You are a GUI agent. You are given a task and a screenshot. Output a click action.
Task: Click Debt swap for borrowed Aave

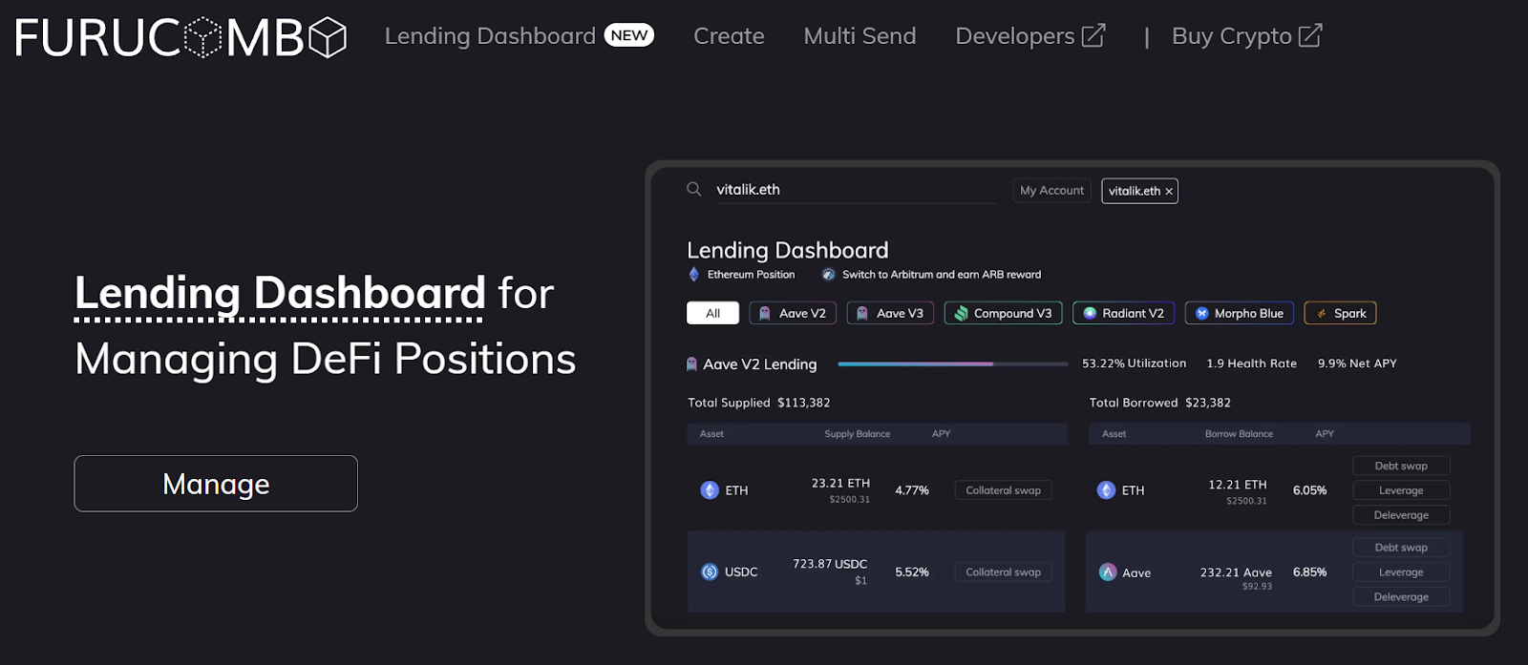(x=1401, y=548)
